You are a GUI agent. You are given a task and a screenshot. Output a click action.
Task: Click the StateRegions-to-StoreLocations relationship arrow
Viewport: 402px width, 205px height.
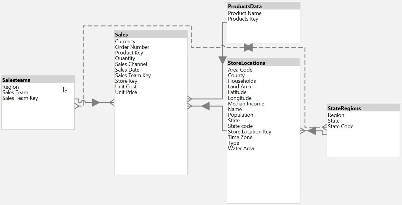[x=311, y=131]
